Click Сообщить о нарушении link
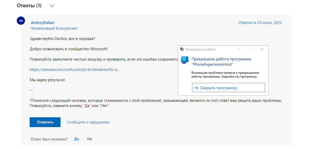The height and width of the screenshot is (149, 319). click(x=88, y=122)
